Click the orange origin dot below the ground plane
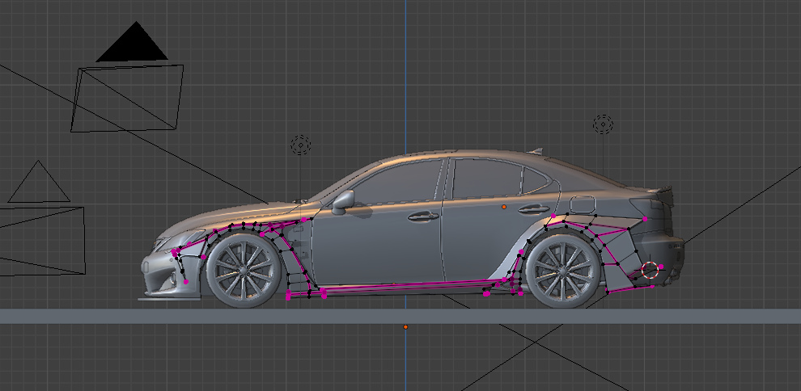Viewport: 801px width, 391px height. pyautogui.click(x=405, y=326)
